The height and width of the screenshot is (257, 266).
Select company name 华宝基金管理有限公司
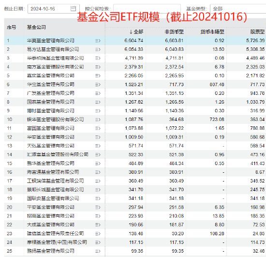(51, 84)
